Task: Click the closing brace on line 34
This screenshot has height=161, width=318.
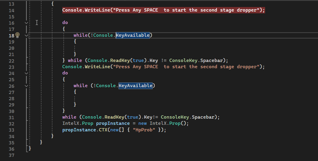Action: coord(52,136)
